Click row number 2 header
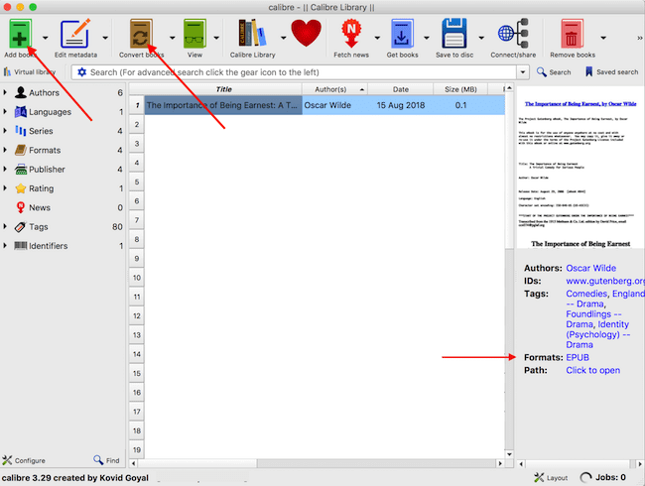645x486 pixels. pos(137,124)
